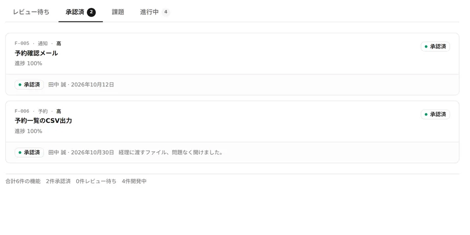Click the 通知 category label
This screenshot has width=470, height=235.
(x=43, y=44)
